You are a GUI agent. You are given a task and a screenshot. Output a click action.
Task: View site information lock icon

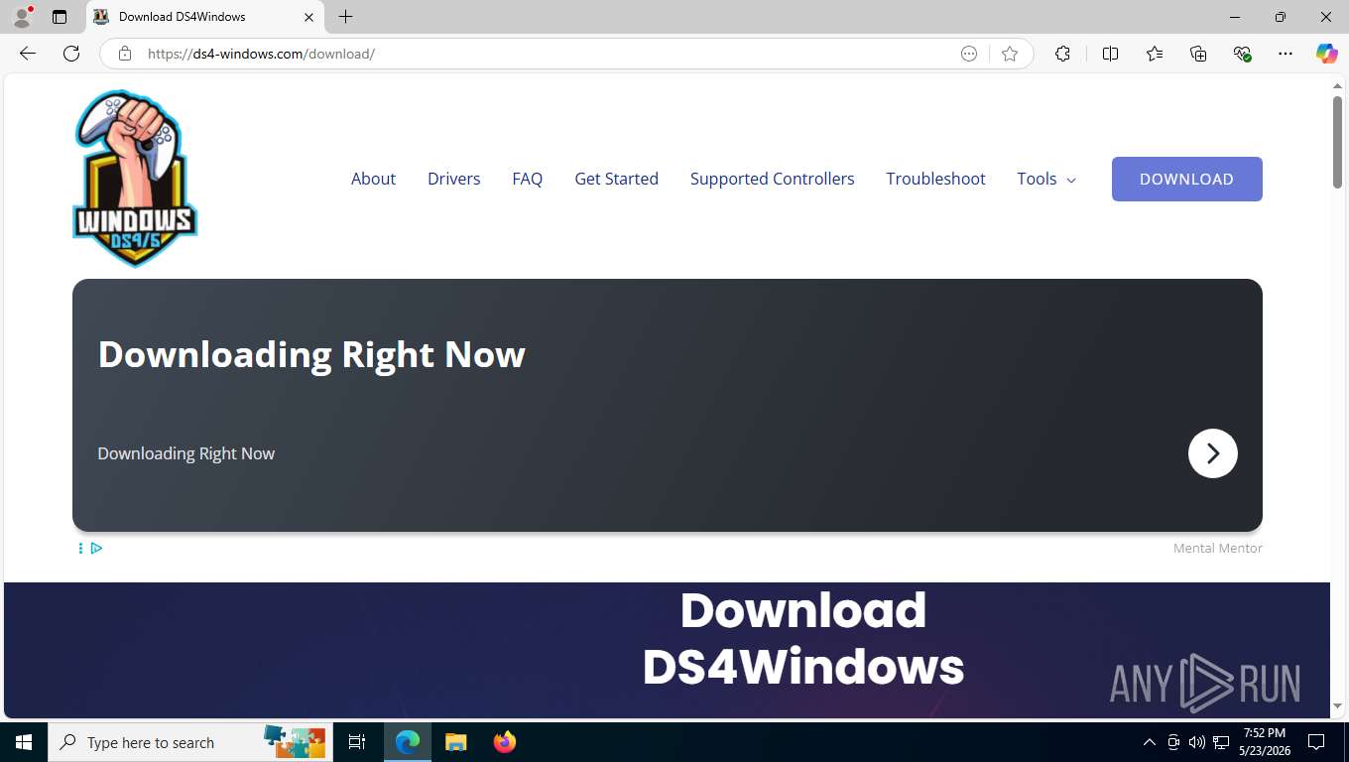125,54
